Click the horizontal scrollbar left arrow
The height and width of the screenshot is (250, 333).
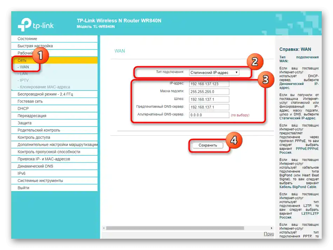104,228
